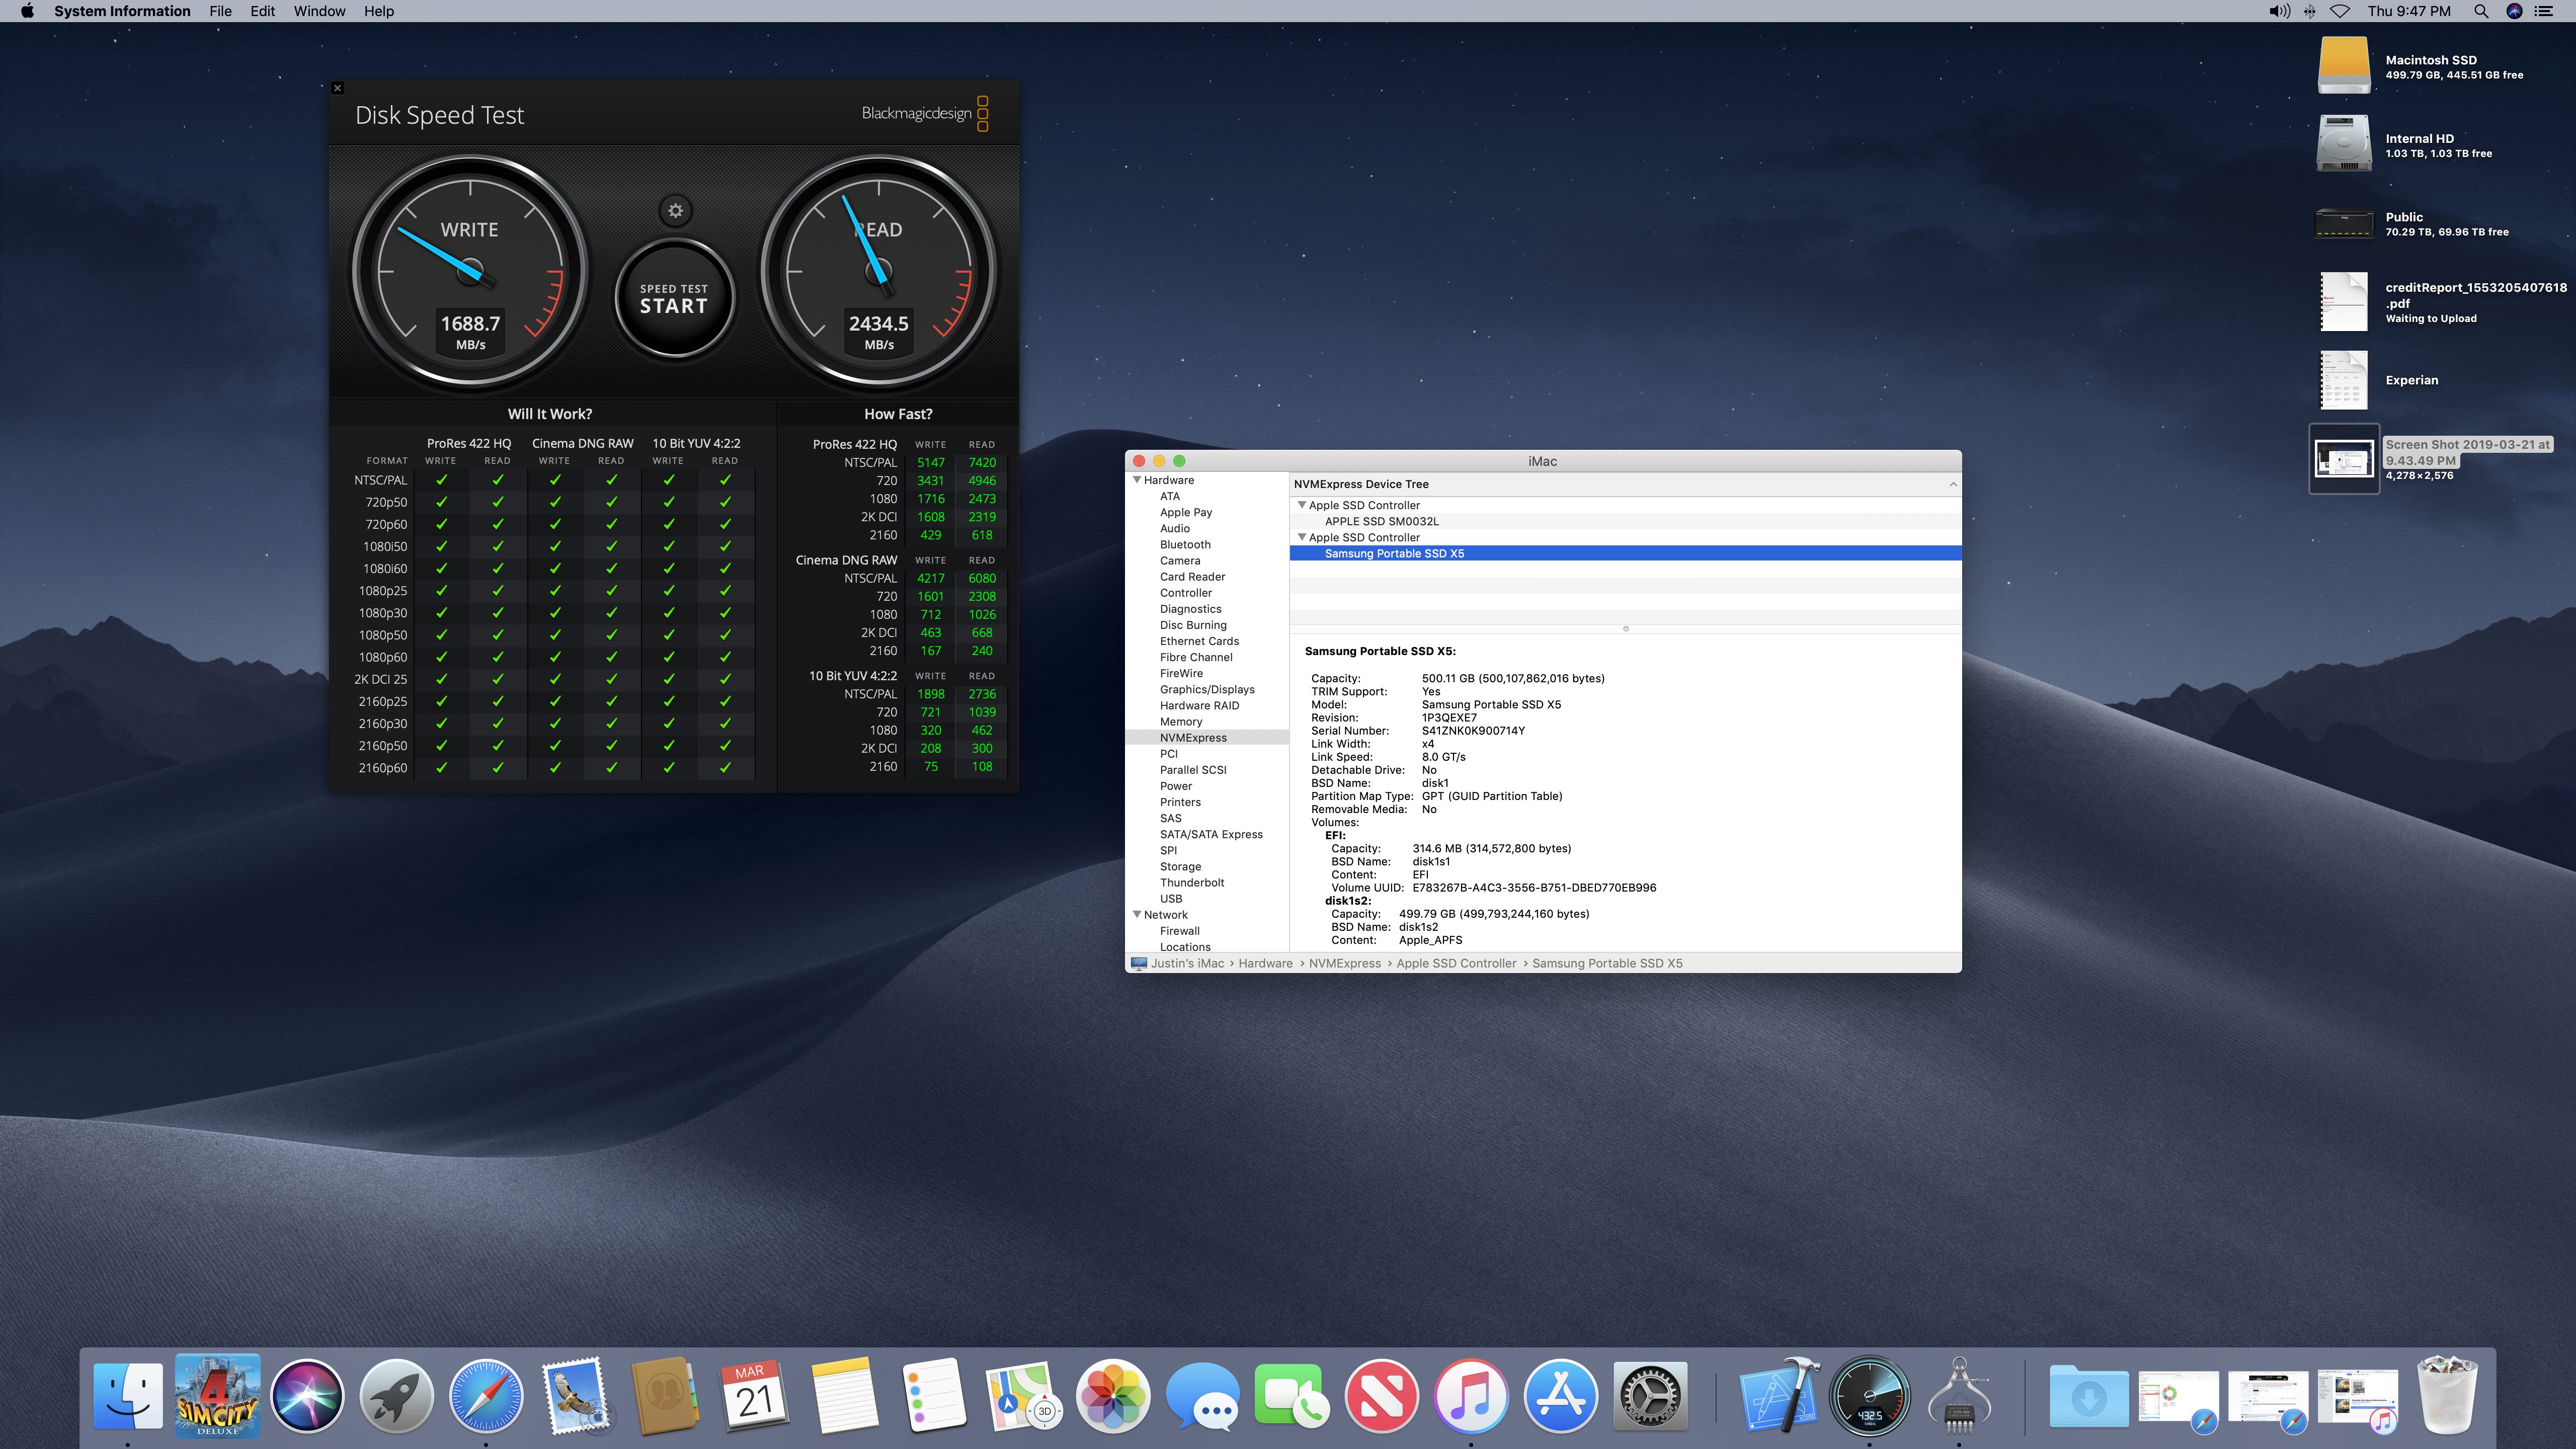Open System Preferences gear in Dock

1650,1396
